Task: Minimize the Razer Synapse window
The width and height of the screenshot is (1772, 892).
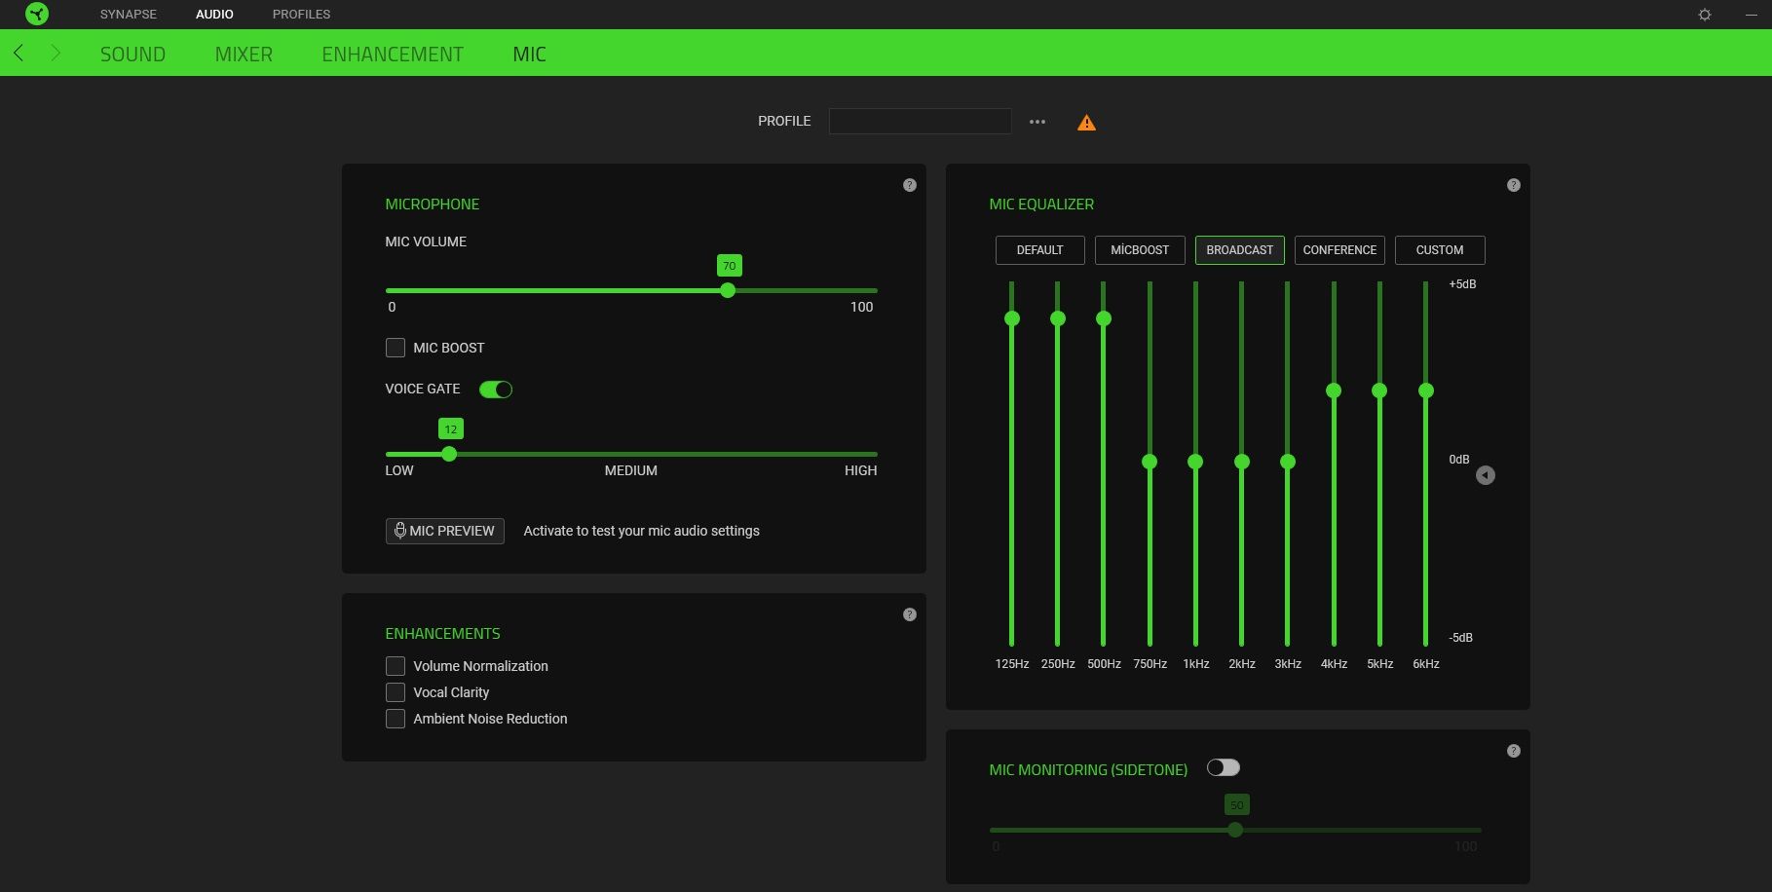Action: coord(1751,15)
